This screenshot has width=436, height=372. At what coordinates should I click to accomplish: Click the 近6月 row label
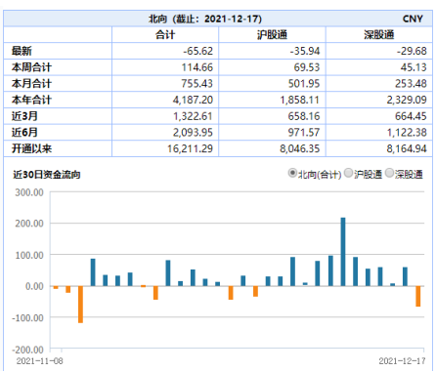click(24, 132)
